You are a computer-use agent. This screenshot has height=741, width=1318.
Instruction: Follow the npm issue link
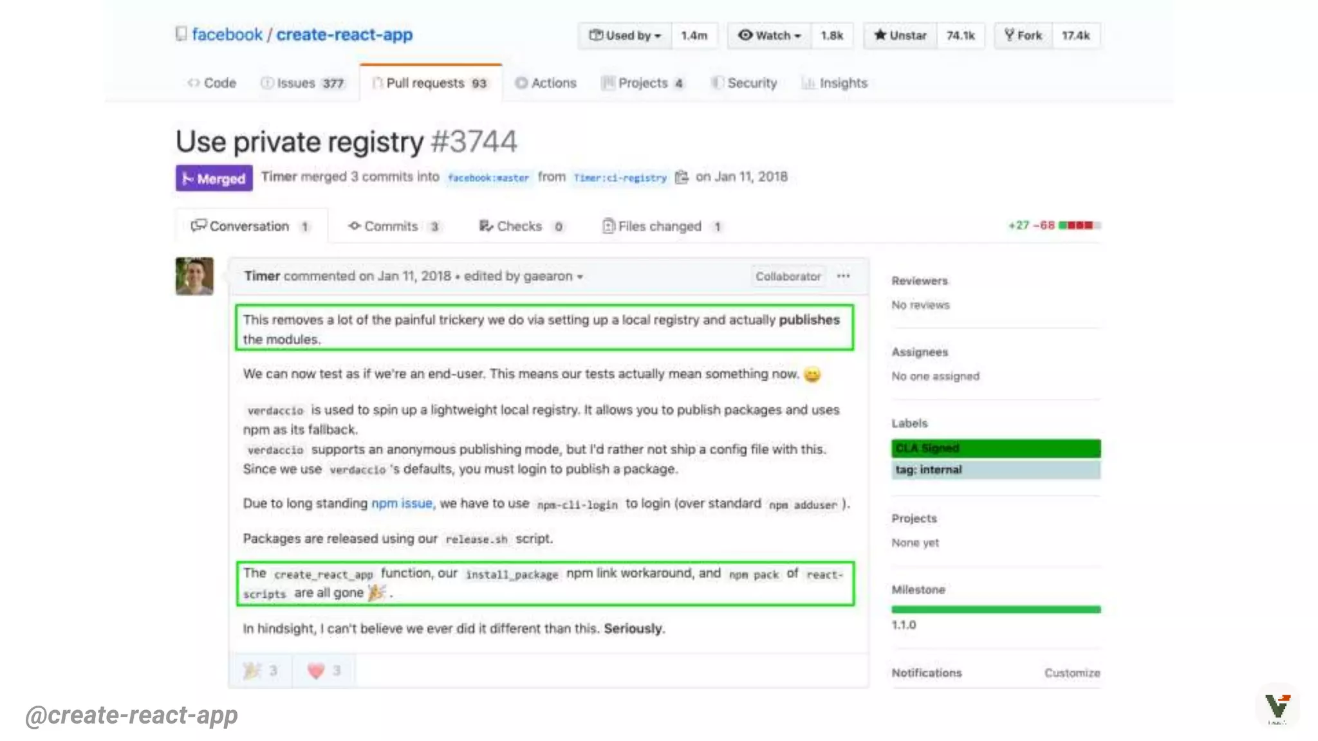(x=402, y=504)
